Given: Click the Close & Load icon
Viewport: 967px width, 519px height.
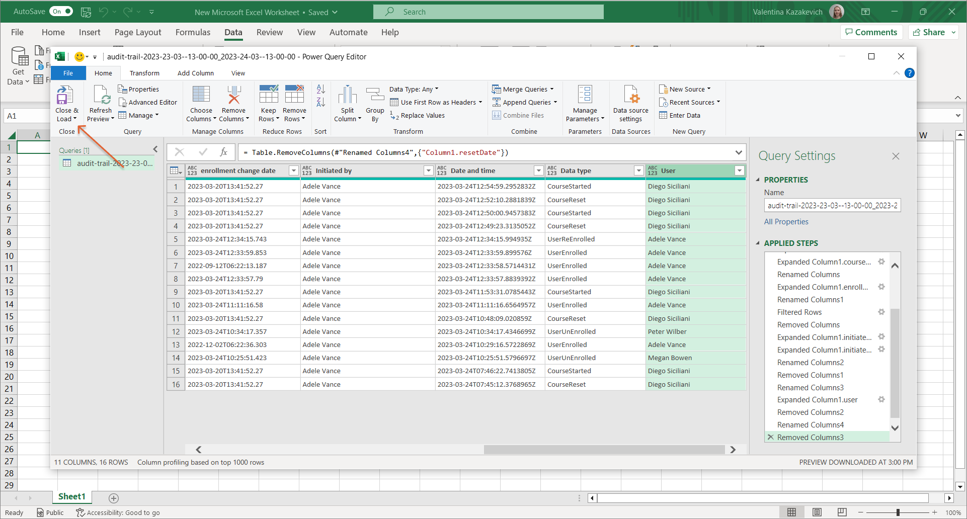Looking at the screenshot, I should pyautogui.click(x=65, y=96).
